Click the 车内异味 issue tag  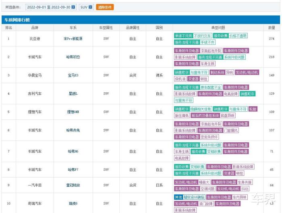click(x=240, y=197)
